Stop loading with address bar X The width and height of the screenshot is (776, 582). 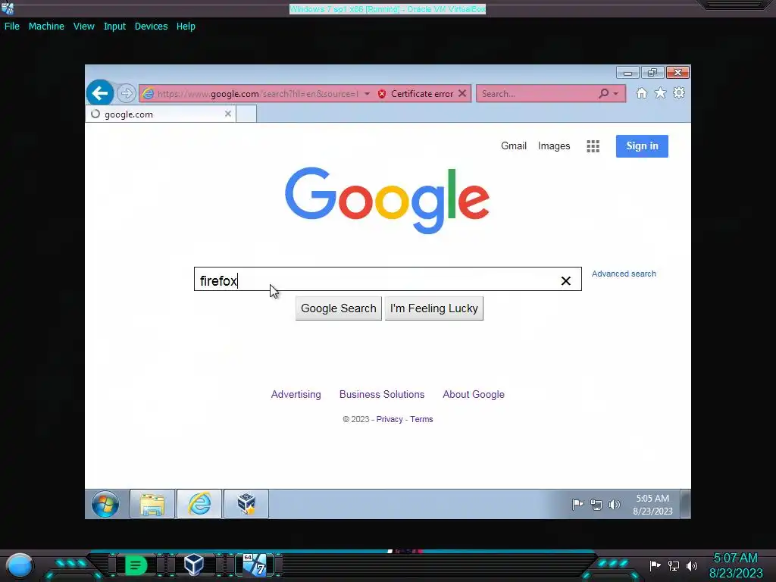pyautogui.click(x=462, y=93)
